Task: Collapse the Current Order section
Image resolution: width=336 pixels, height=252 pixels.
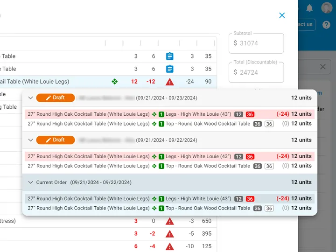Action: pyautogui.click(x=31, y=182)
